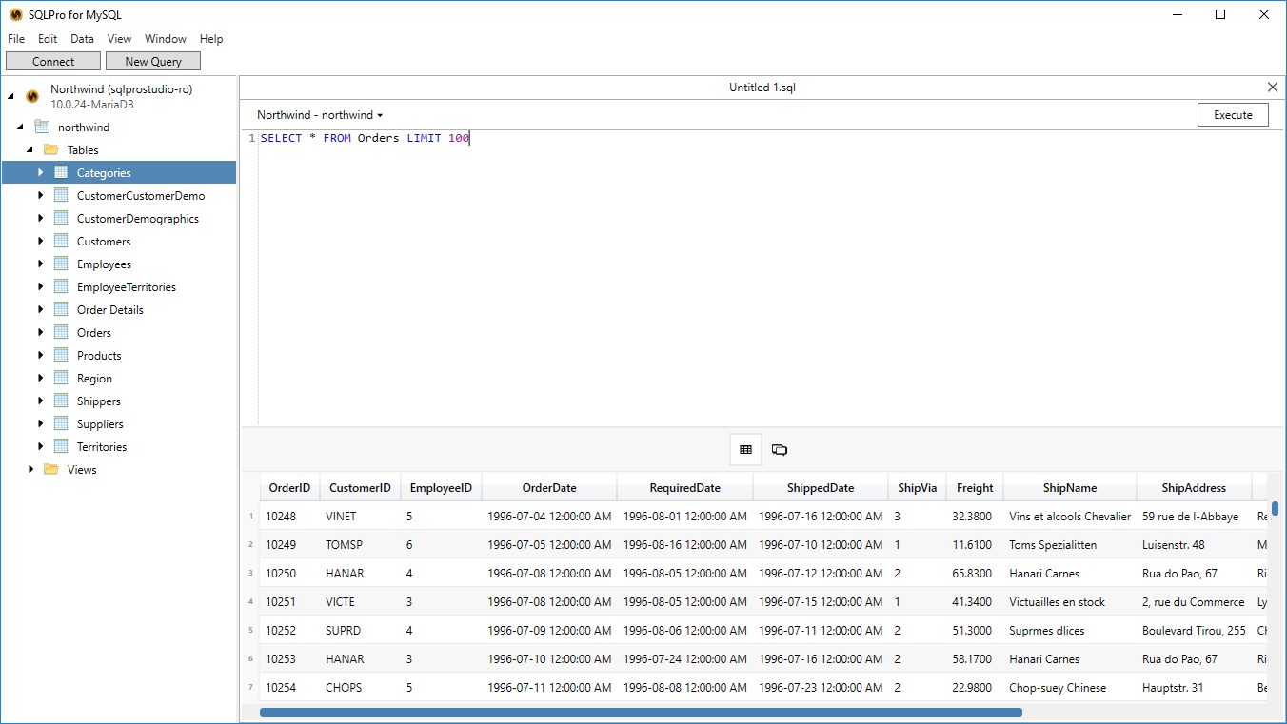The image size is (1287, 724).
Task: Click the Northwind connection database icon
Action: pyautogui.click(x=31, y=95)
